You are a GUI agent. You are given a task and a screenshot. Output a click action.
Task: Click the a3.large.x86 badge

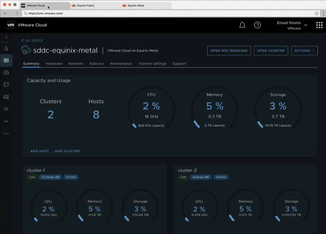click(200, 177)
